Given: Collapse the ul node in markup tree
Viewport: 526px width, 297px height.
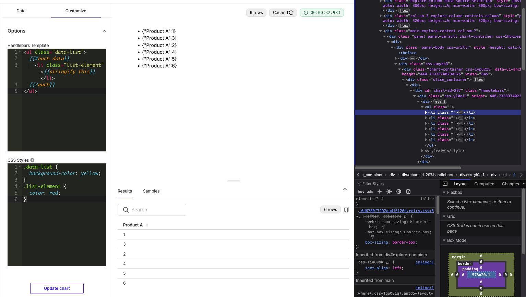Looking at the screenshot, I should tap(422, 107).
